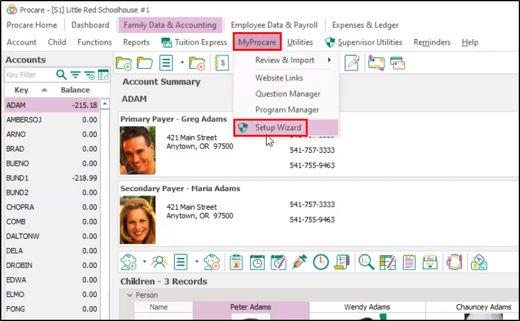Click the round clock icon

(321, 262)
